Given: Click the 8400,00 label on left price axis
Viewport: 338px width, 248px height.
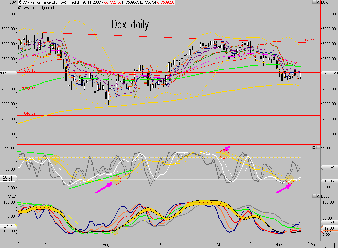Looking at the screenshot, I should [8, 14].
